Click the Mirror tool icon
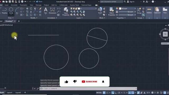 click(x=31, y=12)
